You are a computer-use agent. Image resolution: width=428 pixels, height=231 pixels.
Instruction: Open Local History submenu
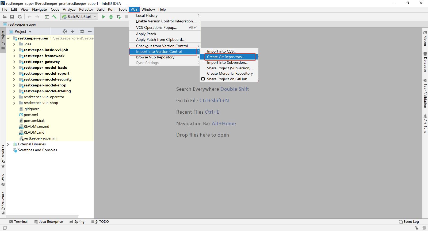(165, 16)
